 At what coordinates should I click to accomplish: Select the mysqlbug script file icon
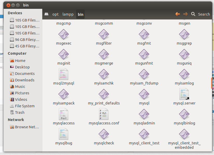[64, 134]
